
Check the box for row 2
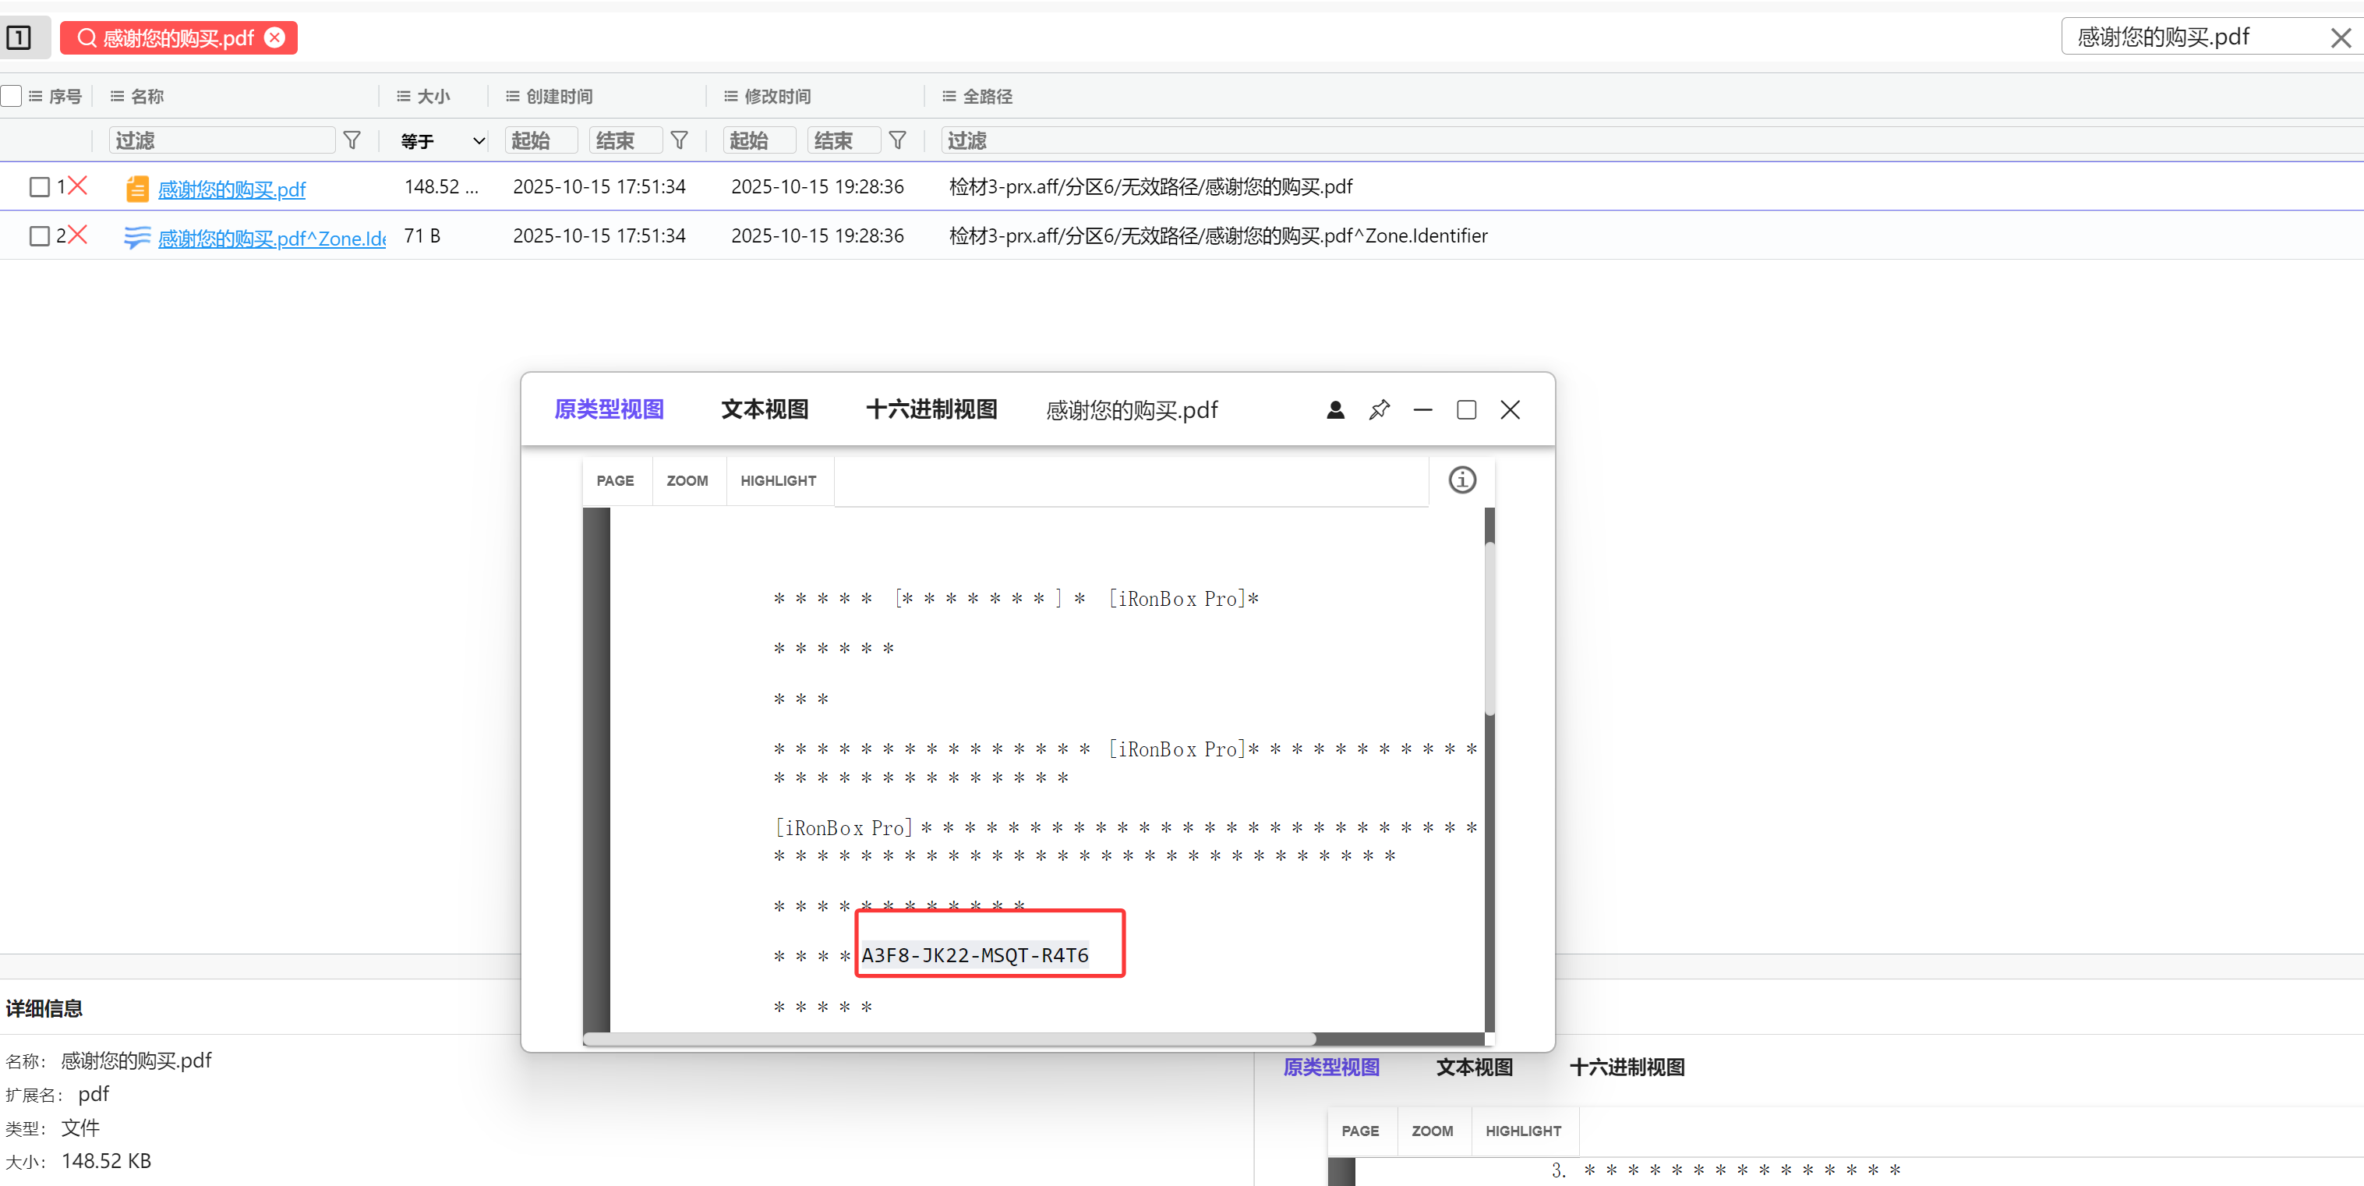(40, 236)
